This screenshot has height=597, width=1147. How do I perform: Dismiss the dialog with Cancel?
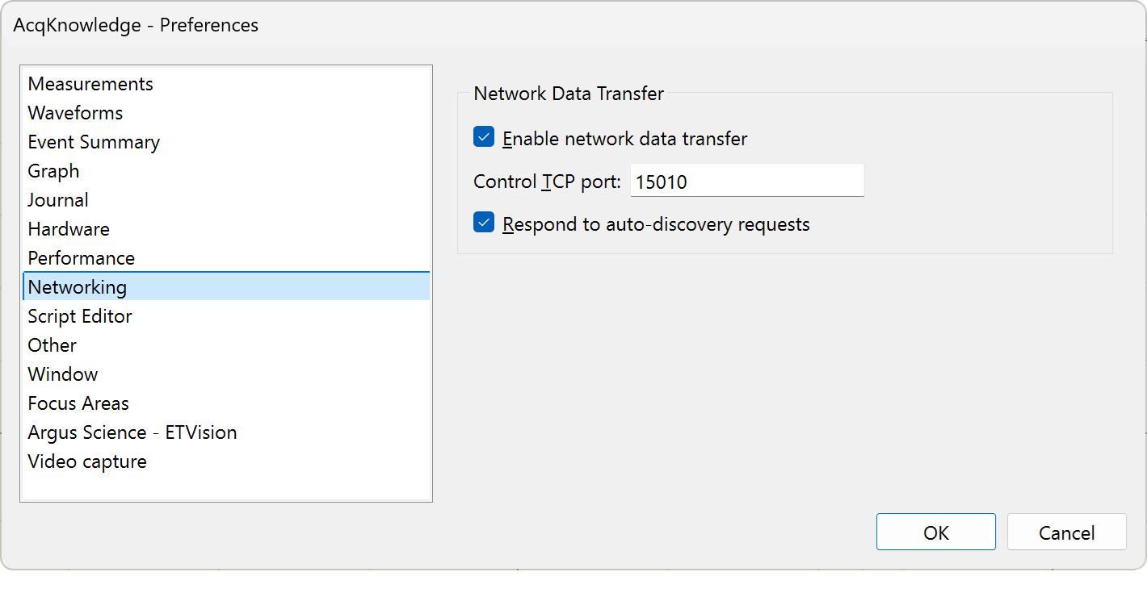[1066, 532]
